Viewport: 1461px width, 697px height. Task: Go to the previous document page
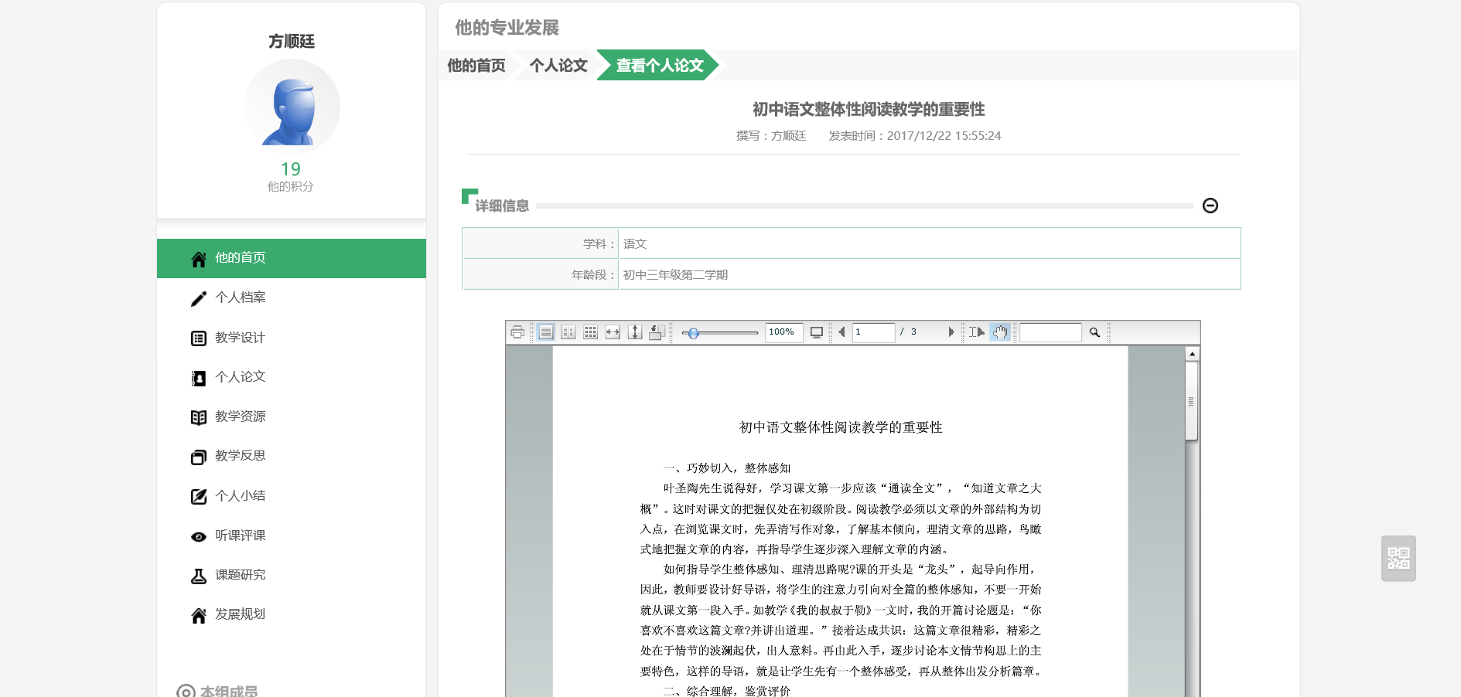tap(841, 332)
